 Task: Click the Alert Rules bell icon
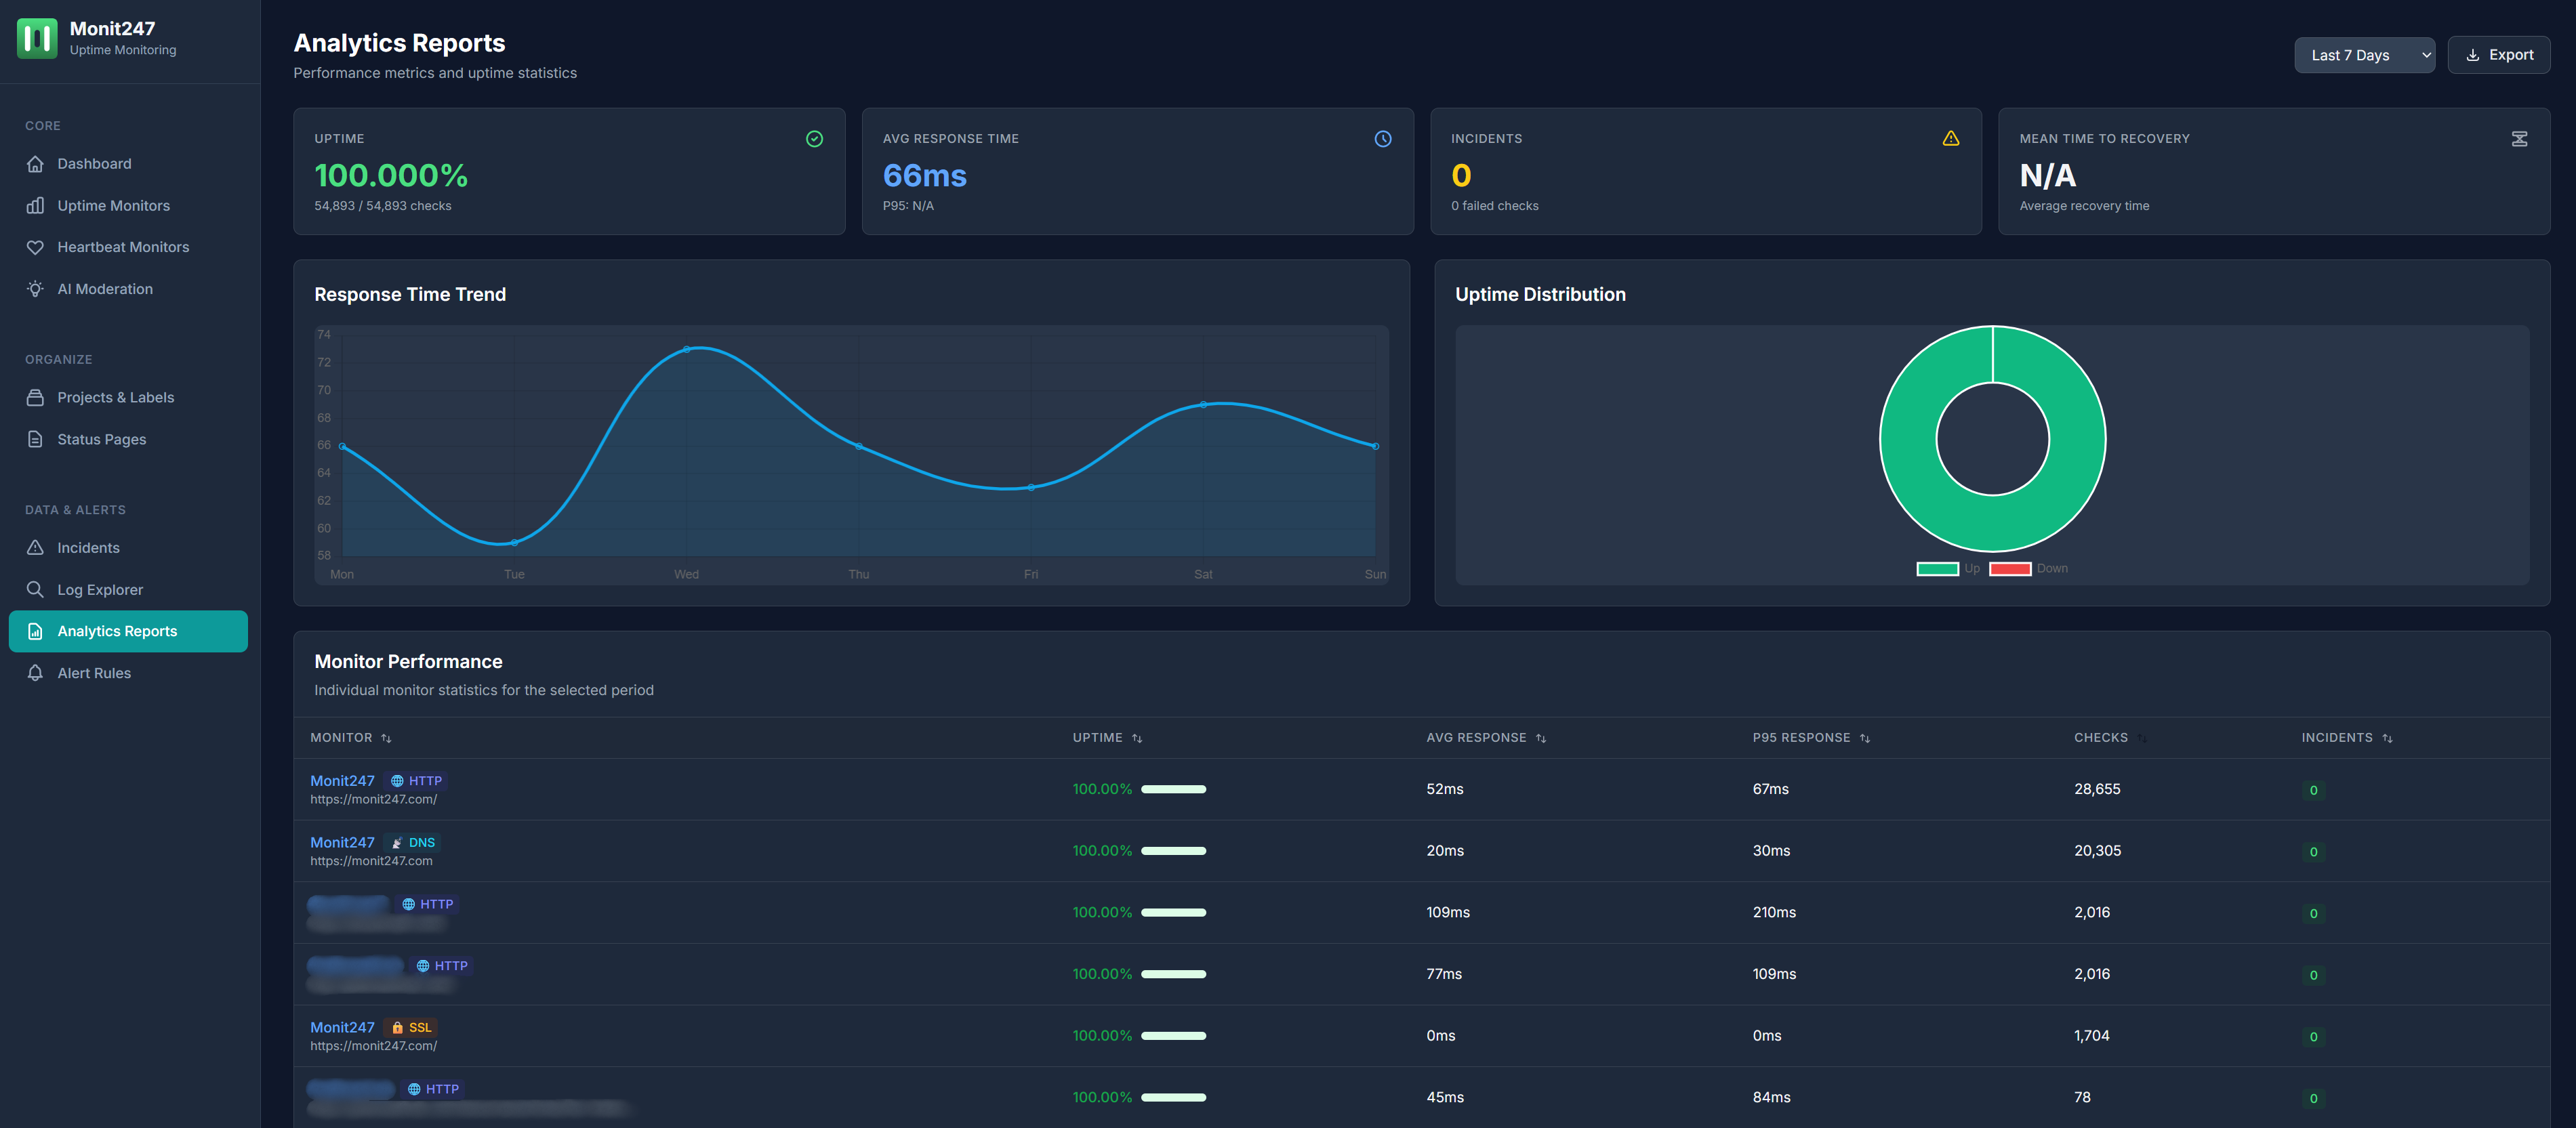click(35, 672)
